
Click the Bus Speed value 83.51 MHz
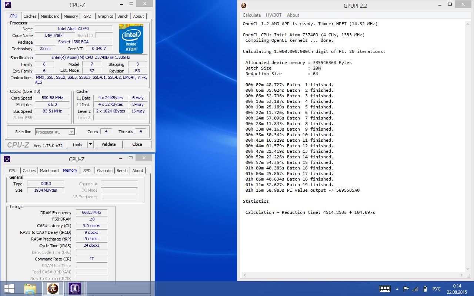point(52,111)
